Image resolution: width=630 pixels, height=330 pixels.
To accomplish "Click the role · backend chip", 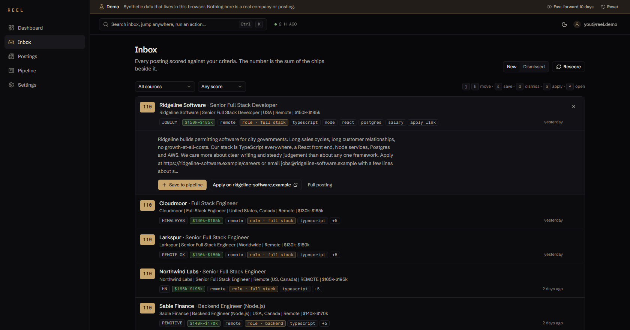I will pyautogui.click(x=265, y=323).
